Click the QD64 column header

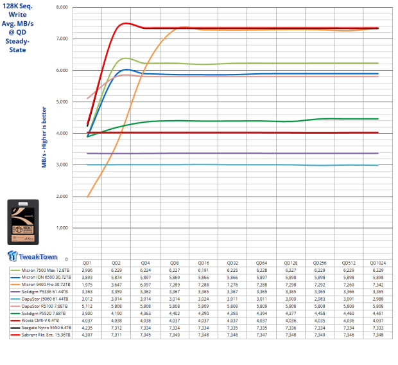(x=261, y=263)
